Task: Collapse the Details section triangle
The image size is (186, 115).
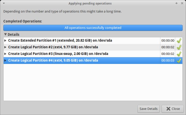Action: pyautogui.click(x=5, y=34)
